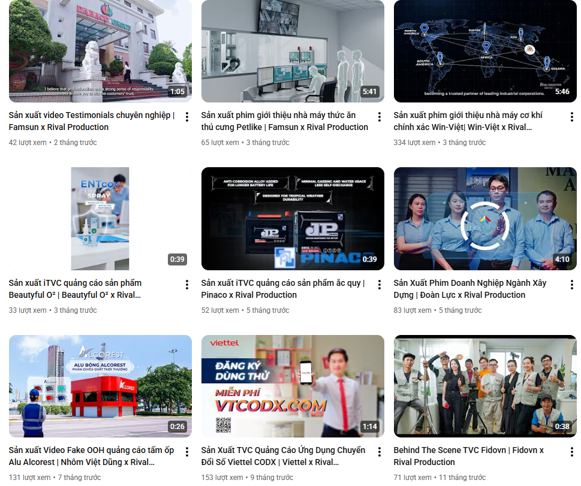Click '83 lượt xem • 5 tháng trước' text
Image resolution: width=581 pixels, height=486 pixels.
pos(438,310)
